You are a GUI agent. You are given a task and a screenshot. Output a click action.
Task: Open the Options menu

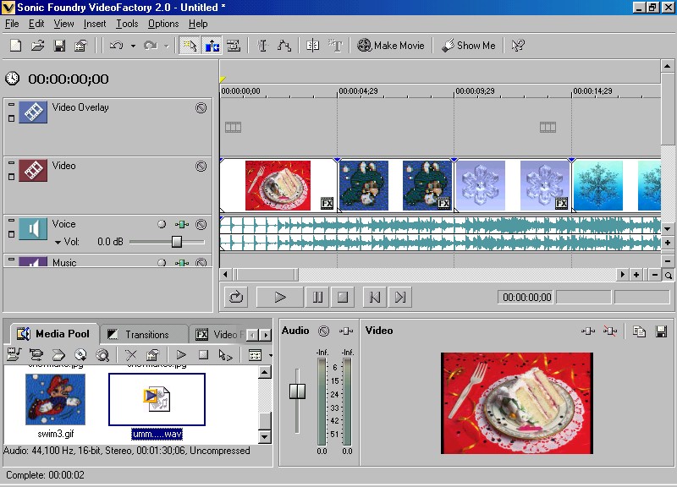pyautogui.click(x=163, y=24)
